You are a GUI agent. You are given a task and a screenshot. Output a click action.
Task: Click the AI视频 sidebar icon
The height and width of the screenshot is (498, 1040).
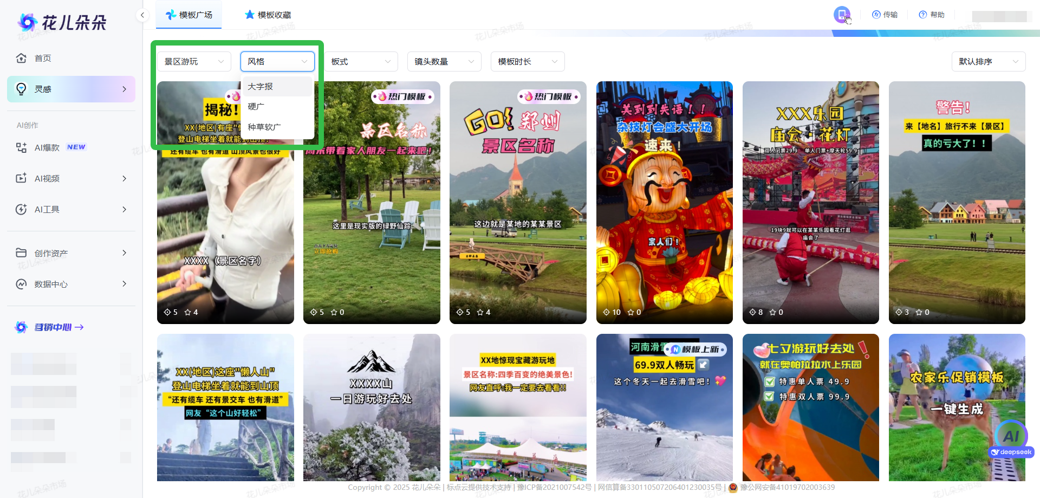[x=22, y=178]
